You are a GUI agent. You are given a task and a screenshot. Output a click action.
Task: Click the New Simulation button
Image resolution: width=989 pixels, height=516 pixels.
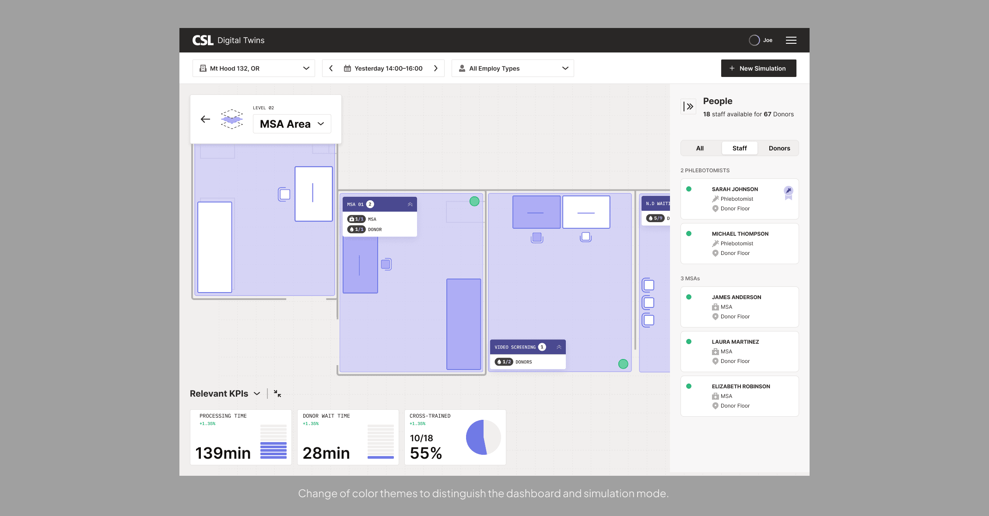coord(759,68)
